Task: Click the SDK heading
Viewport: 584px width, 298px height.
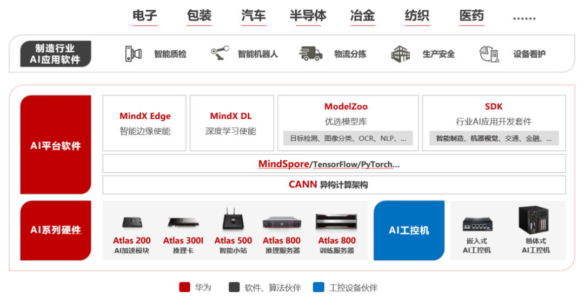Action: (494, 106)
